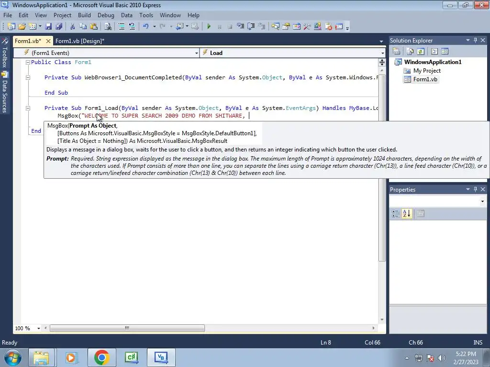This screenshot has height=367, width=490.
Task: Click the editor split-window handle
Action: click(x=382, y=63)
